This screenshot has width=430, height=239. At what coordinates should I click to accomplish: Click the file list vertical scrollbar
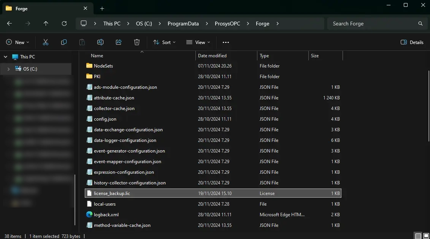[428, 106]
